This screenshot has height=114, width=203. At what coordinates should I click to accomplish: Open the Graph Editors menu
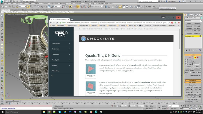(54, 4)
